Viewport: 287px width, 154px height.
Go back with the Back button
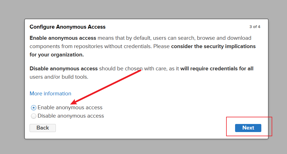43,128
